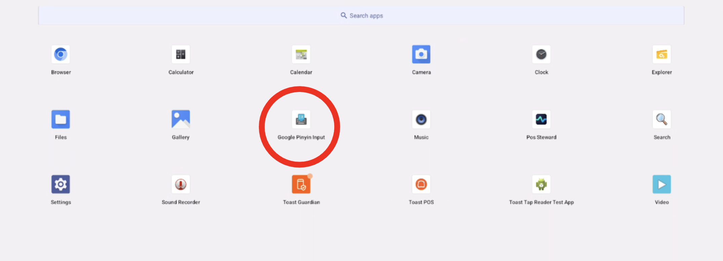Open the Browser app

[61, 54]
